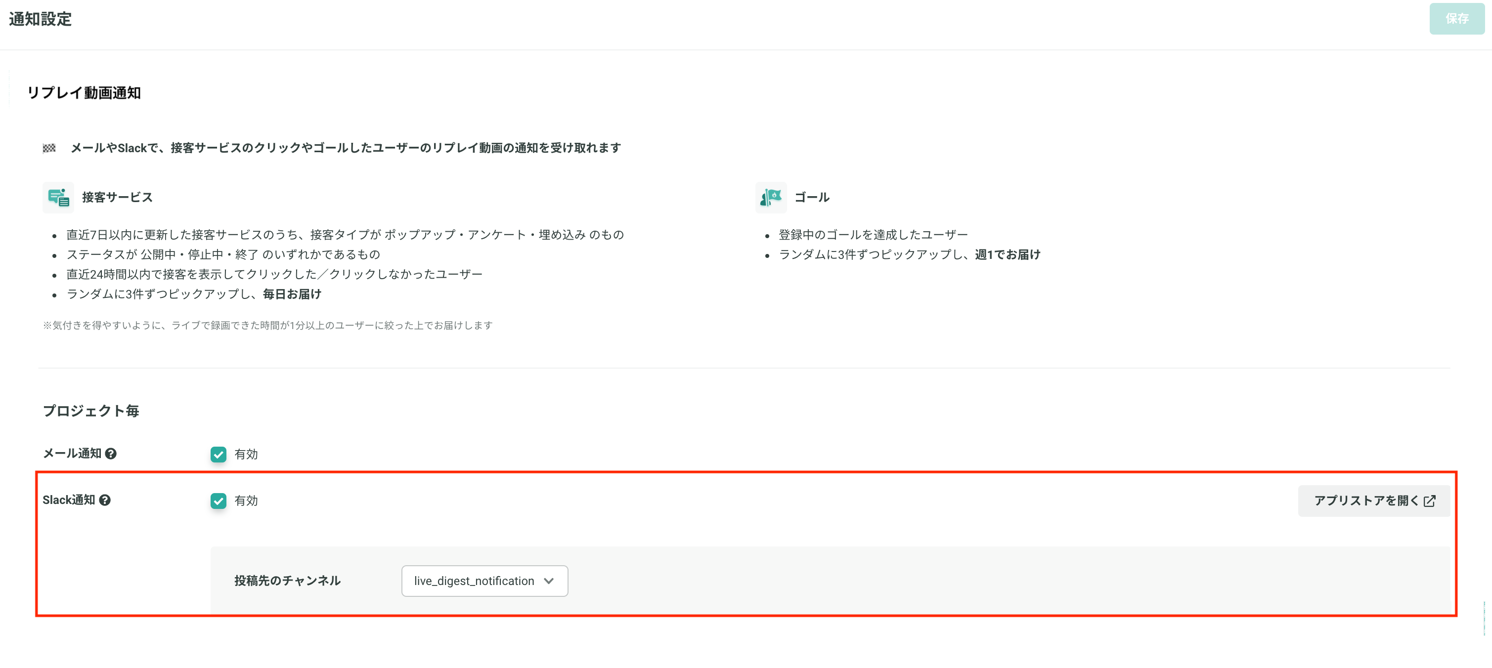
Task: Click the line 登録中のゴールを達成したユーザー
Action: [873, 235]
